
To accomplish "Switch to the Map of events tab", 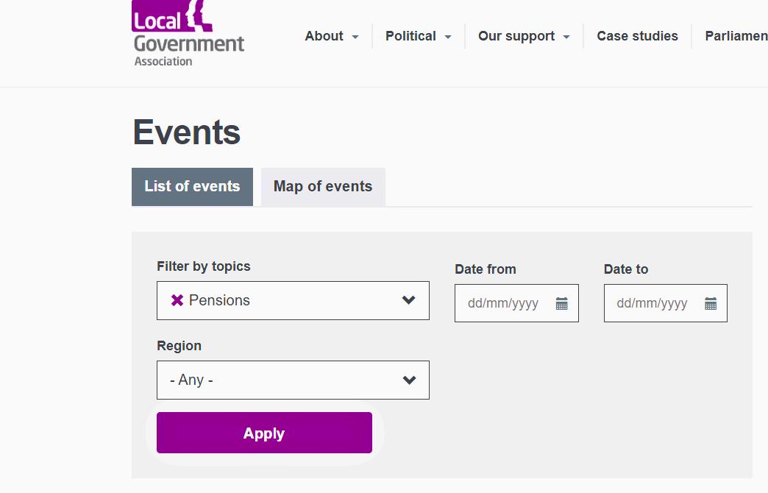I will click(x=323, y=187).
